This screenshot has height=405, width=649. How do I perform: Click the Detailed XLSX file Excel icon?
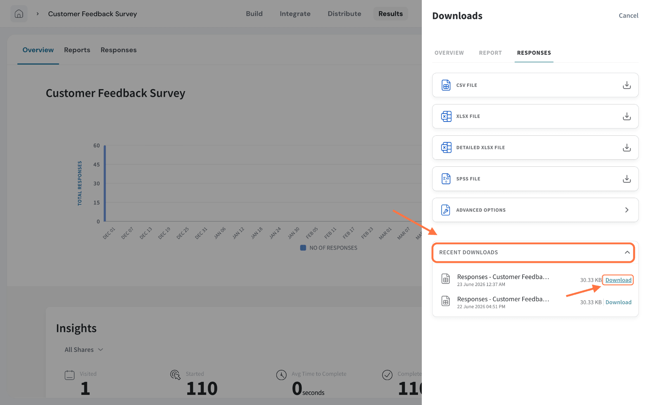pyautogui.click(x=446, y=147)
